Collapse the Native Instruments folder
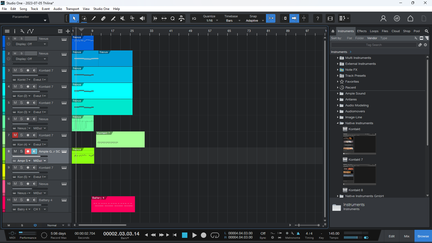This screenshot has height=243, width=432. coord(337,123)
